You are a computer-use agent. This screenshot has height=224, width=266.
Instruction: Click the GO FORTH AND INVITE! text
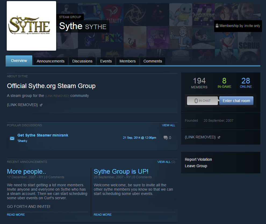[x=28, y=206]
